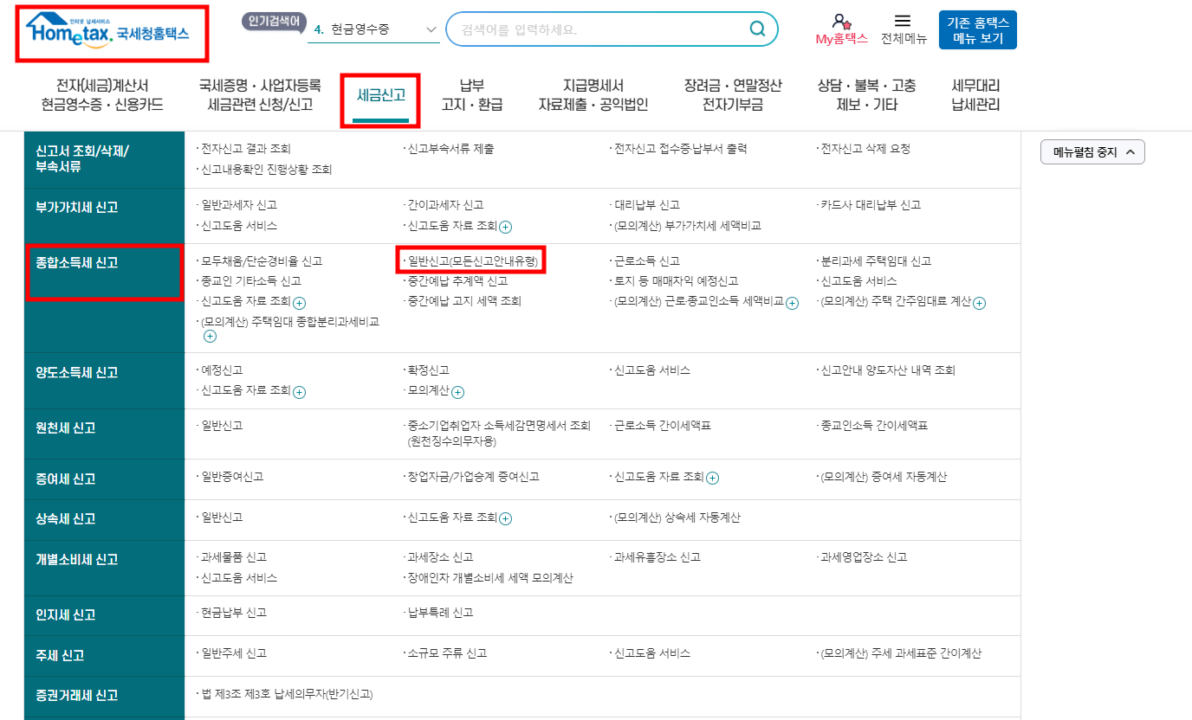This screenshot has width=1192, height=720.
Task: Open 일반과세자 신고 link
Action: (237, 205)
